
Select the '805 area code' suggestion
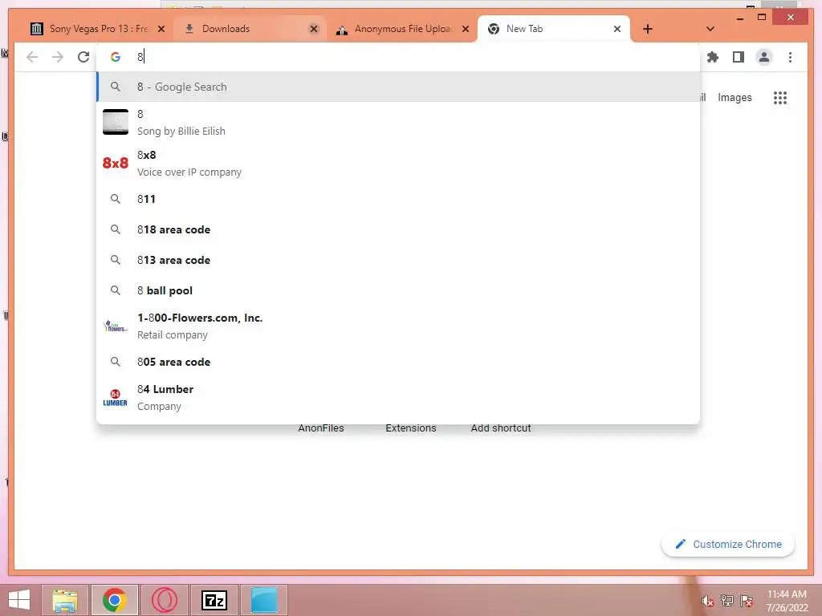(398, 362)
